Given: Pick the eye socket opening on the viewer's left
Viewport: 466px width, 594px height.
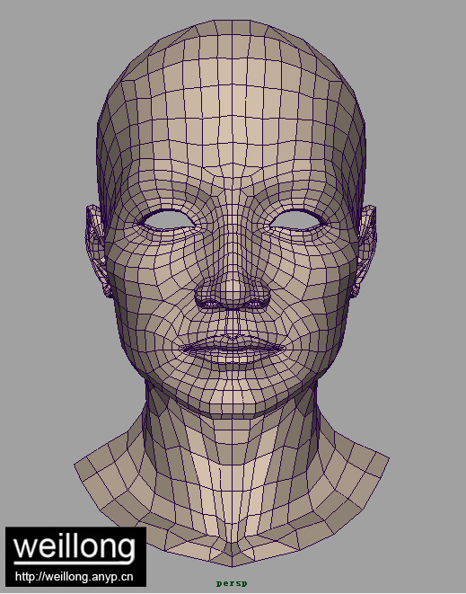Looking at the screenshot, I should point(167,220).
